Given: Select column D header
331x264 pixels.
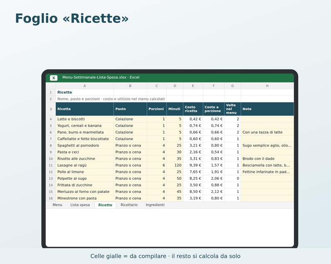Looking at the screenshot, I should pyautogui.click(x=175, y=86).
